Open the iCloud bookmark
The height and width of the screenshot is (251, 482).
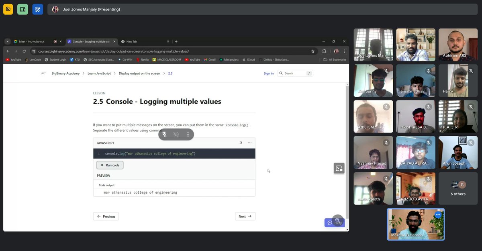click(x=249, y=59)
